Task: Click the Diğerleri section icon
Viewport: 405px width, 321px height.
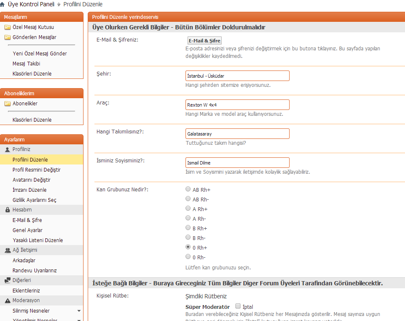Action: [8, 280]
